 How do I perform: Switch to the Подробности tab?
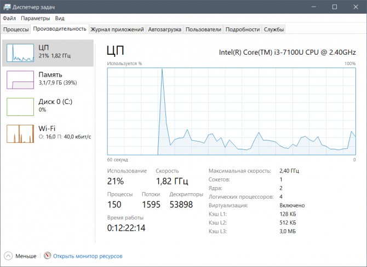[x=243, y=30]
